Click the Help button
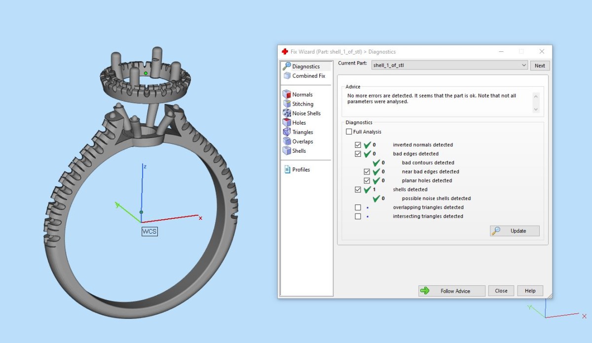 pos(530,291)
